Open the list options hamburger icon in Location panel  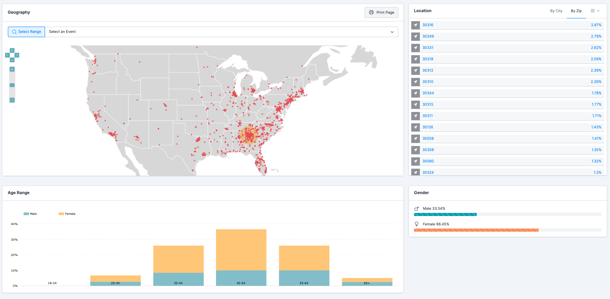(593, 11)
